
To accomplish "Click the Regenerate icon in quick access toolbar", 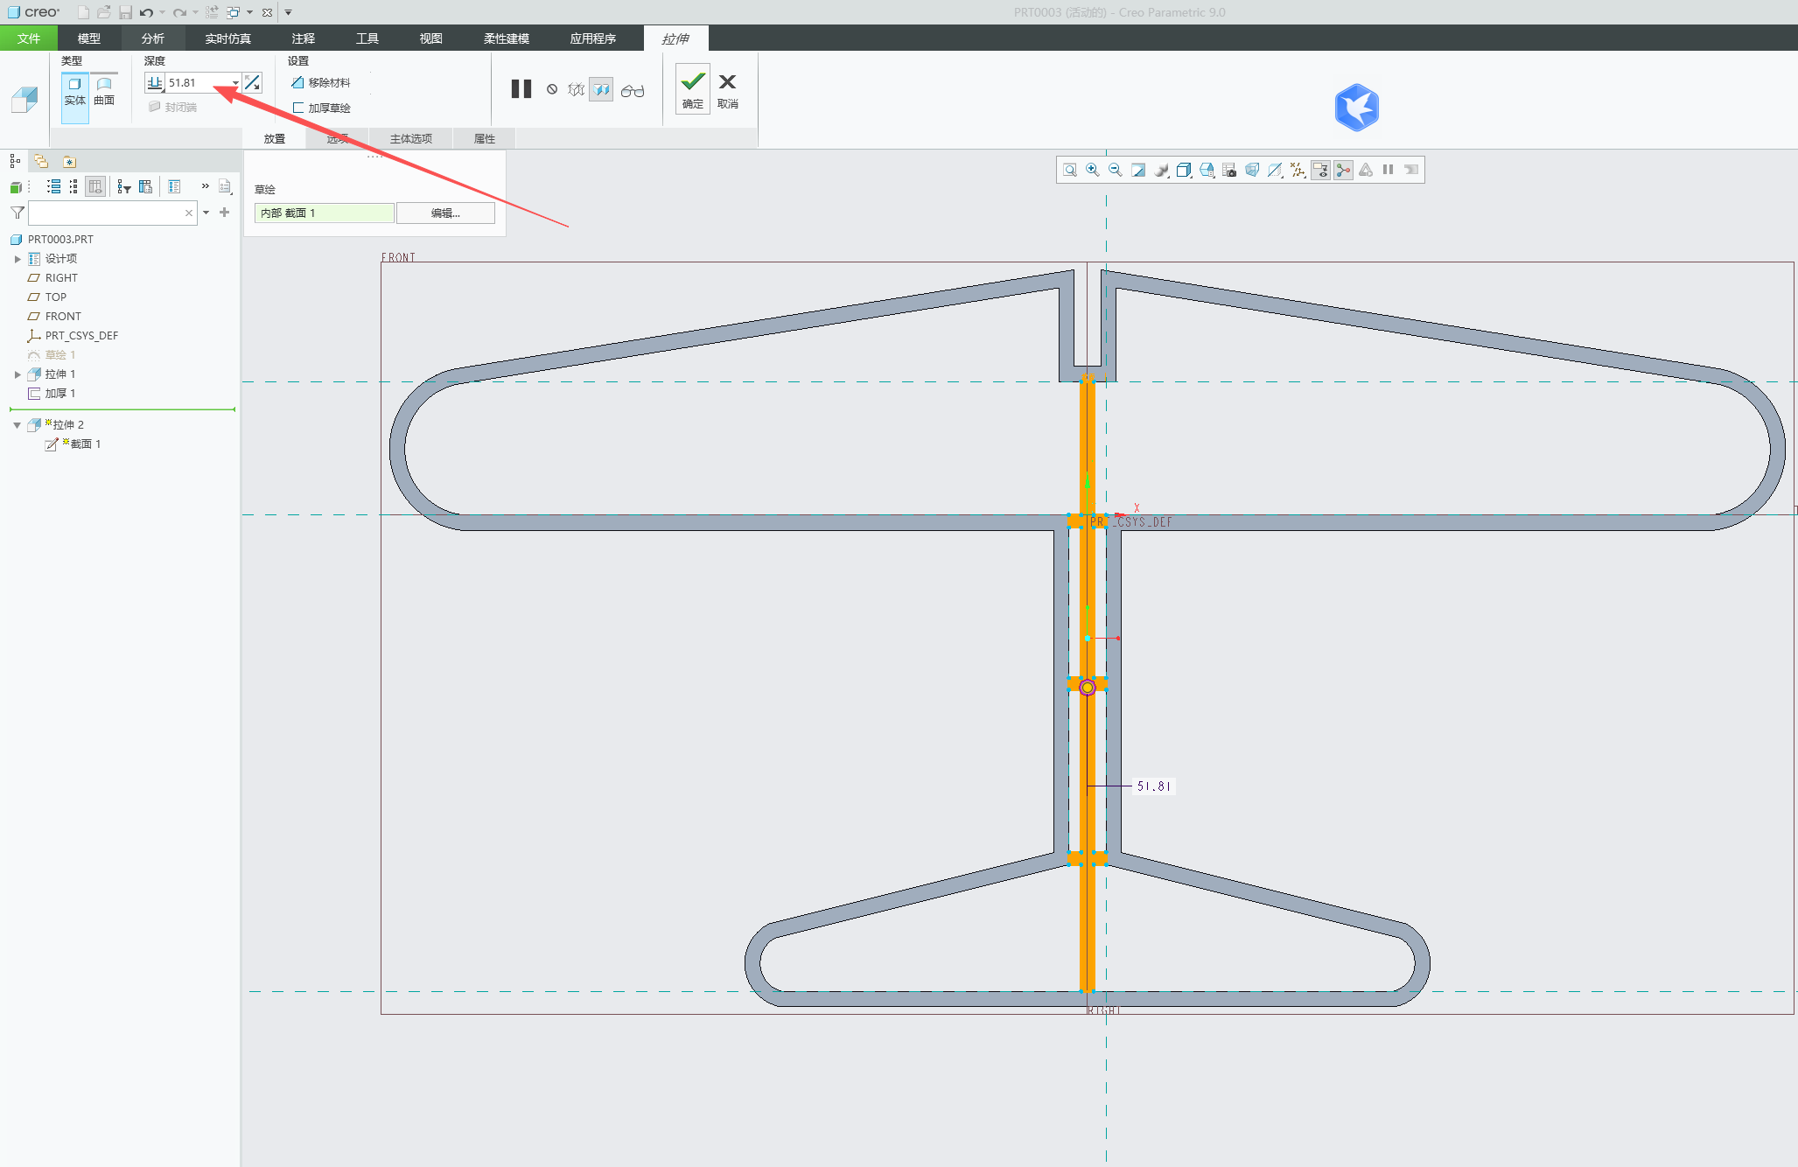I will click(x=212, y=12).
